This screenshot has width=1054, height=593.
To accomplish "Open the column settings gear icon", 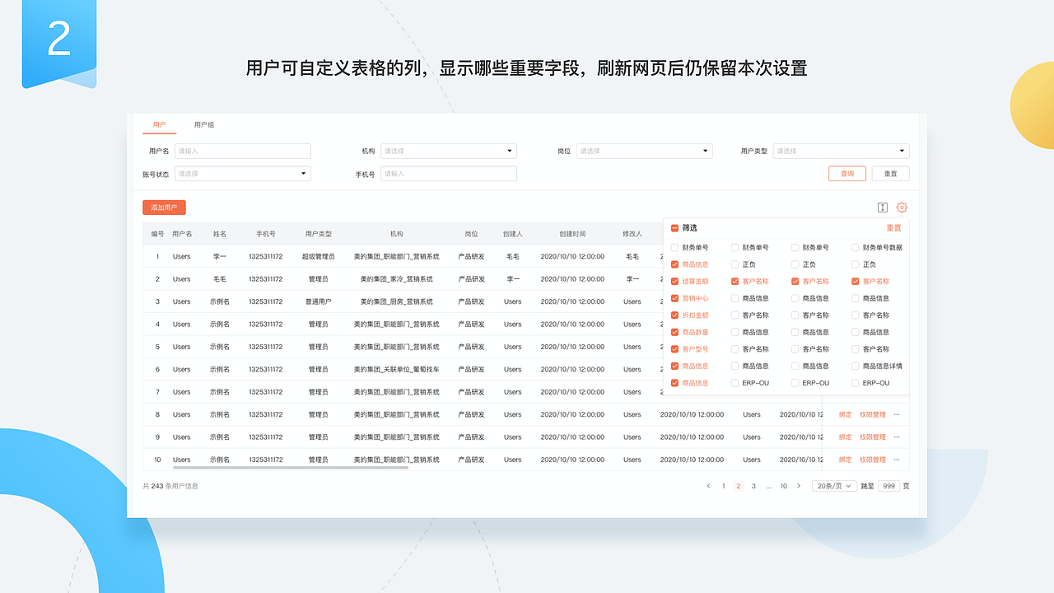I will click(x=901, y=208).
